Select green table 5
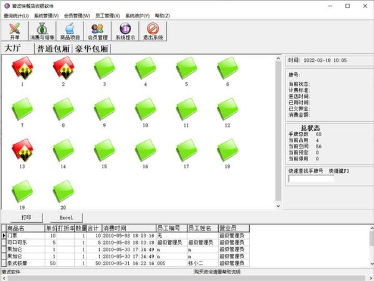Image resolution: width=374 pixels, height=281 pixels. tap(186, 68)
